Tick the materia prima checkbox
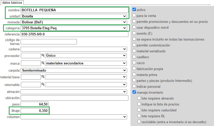The height and width of the screenshot is (126, 214). point(134,74)
